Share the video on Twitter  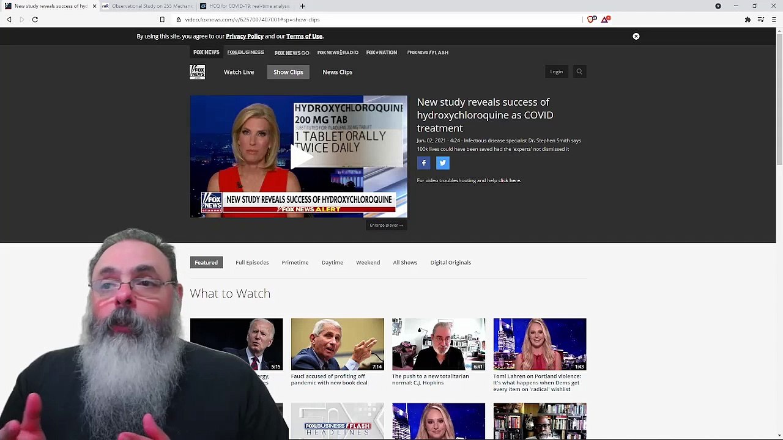443,163
